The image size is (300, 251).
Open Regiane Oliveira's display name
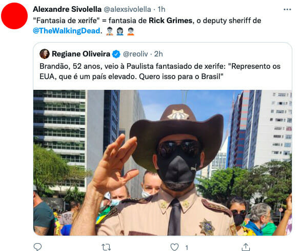pyautogui.click(x=81, y=54)
